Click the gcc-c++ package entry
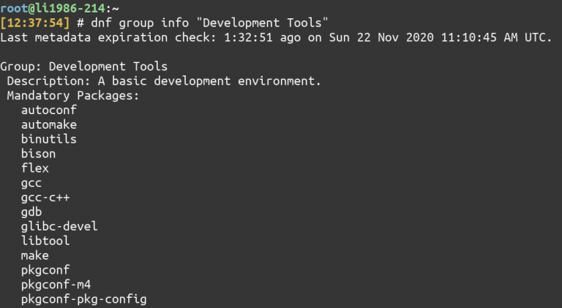 click(45, 198)
